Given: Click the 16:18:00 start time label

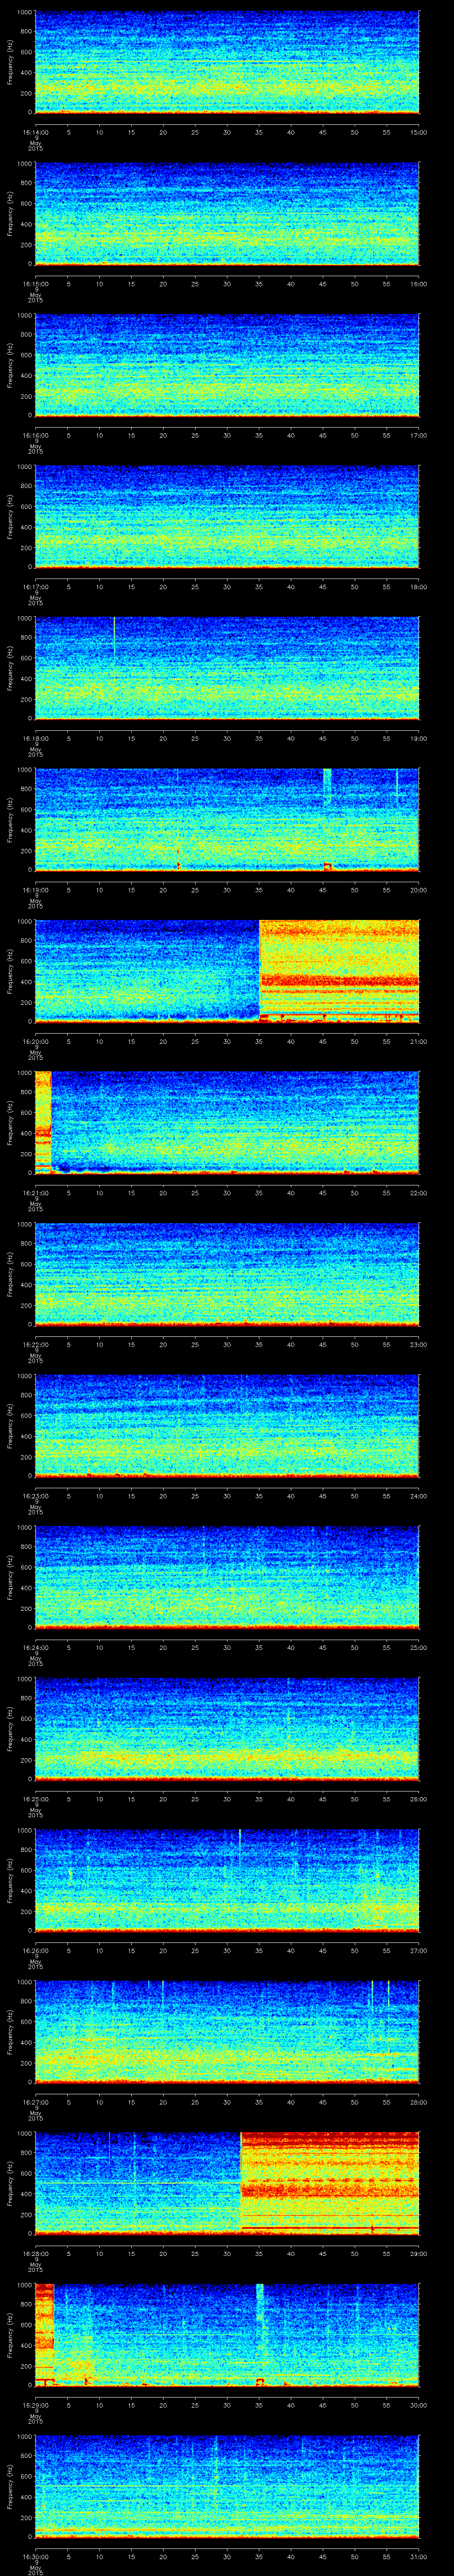Looking at the screenshot, I should click(x=35, y=738).
